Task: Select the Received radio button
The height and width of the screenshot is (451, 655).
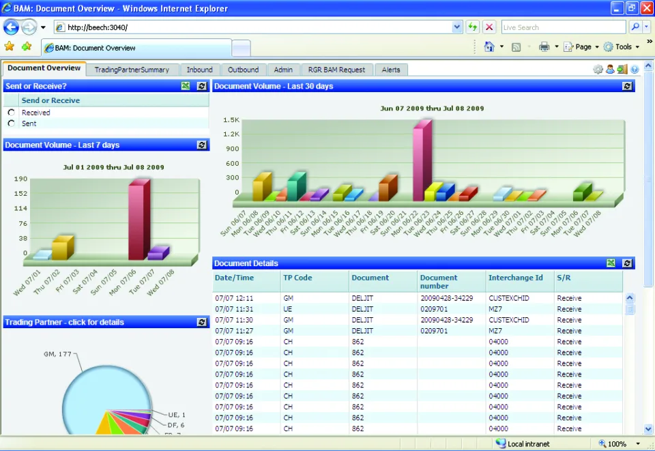Action: 12,113
